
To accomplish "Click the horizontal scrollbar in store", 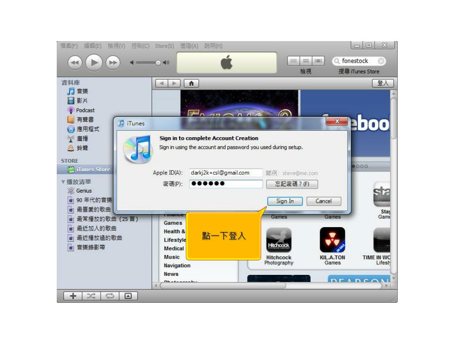I will point(223,286).
